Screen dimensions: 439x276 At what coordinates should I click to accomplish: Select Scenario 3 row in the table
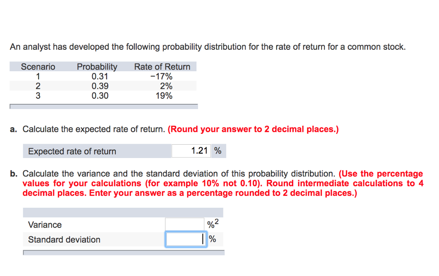click(x=103, y=96)
